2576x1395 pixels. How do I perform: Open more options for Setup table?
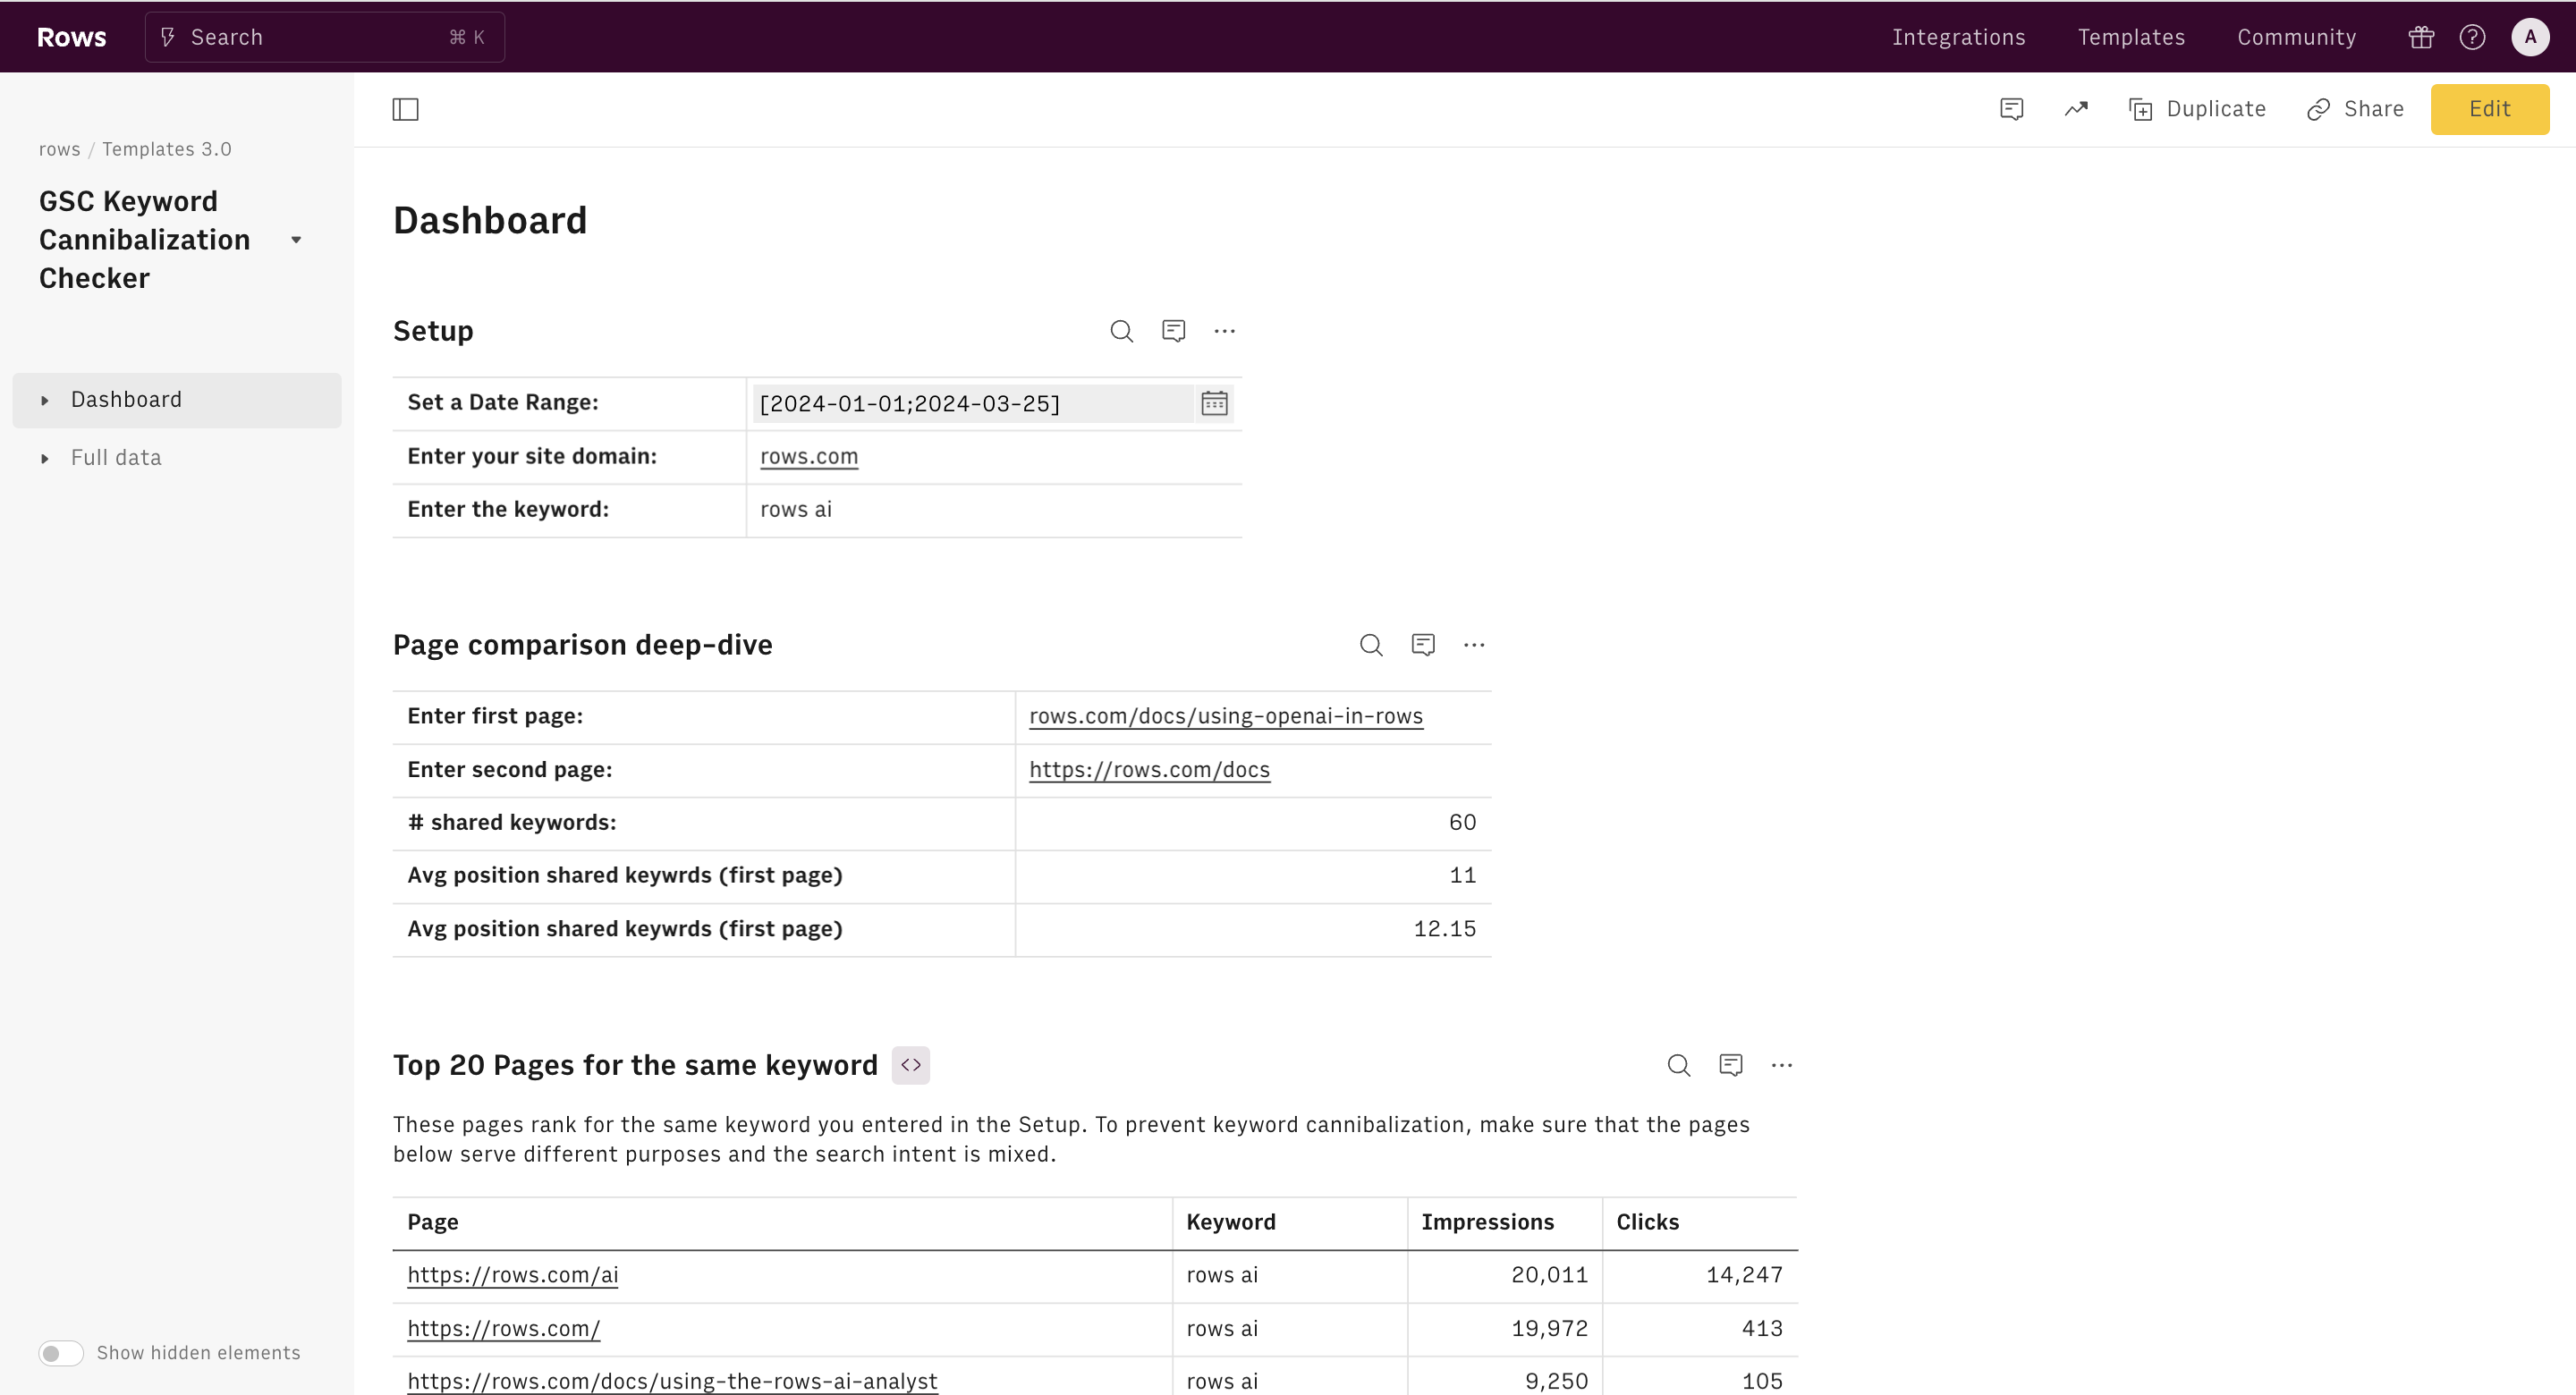point(1224,331)
